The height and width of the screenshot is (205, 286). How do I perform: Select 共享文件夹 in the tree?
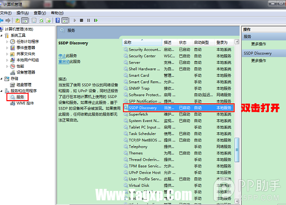click(x=25, y=54)
